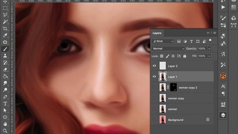Lock transparent pixels
The width and height of the screenshot is (238, 134).
coord(162,56)
